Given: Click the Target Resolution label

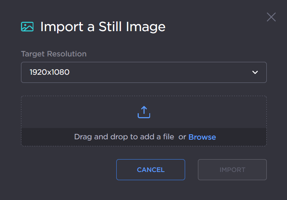Looking at the screenshot, I should [54, 54].
